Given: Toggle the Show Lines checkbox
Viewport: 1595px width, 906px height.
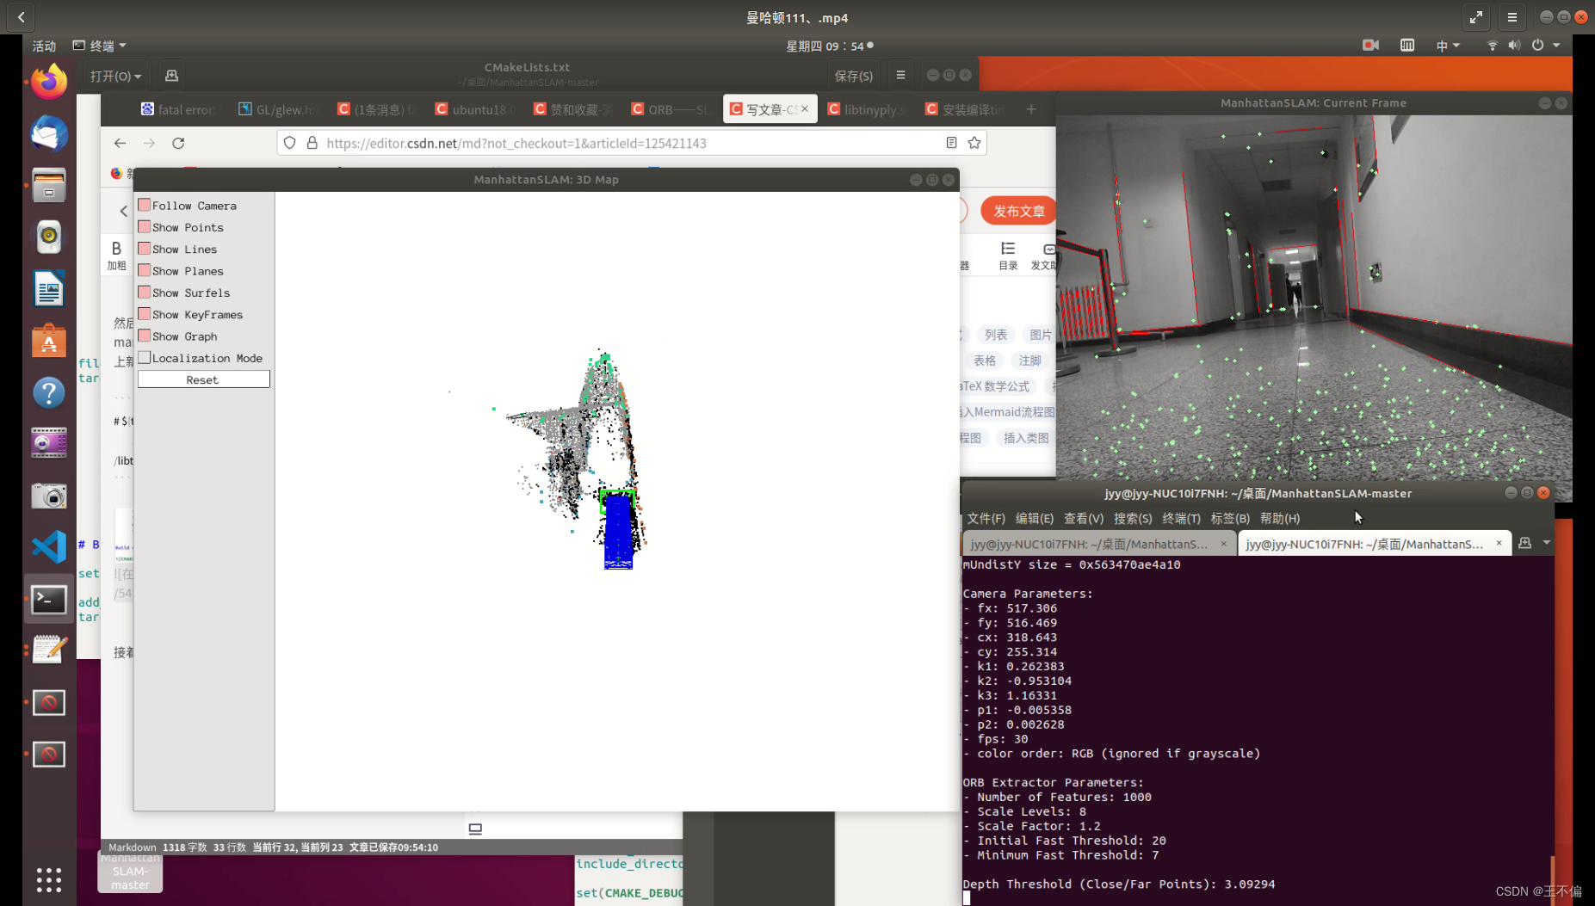Looking at the screenshot, I should (145, 249).
